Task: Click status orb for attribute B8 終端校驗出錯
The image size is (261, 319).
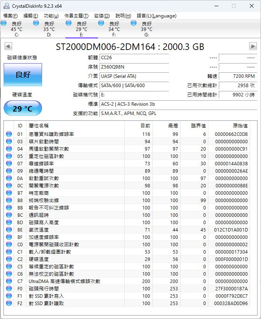Action: pyautogui.click(x=9, y=201)
